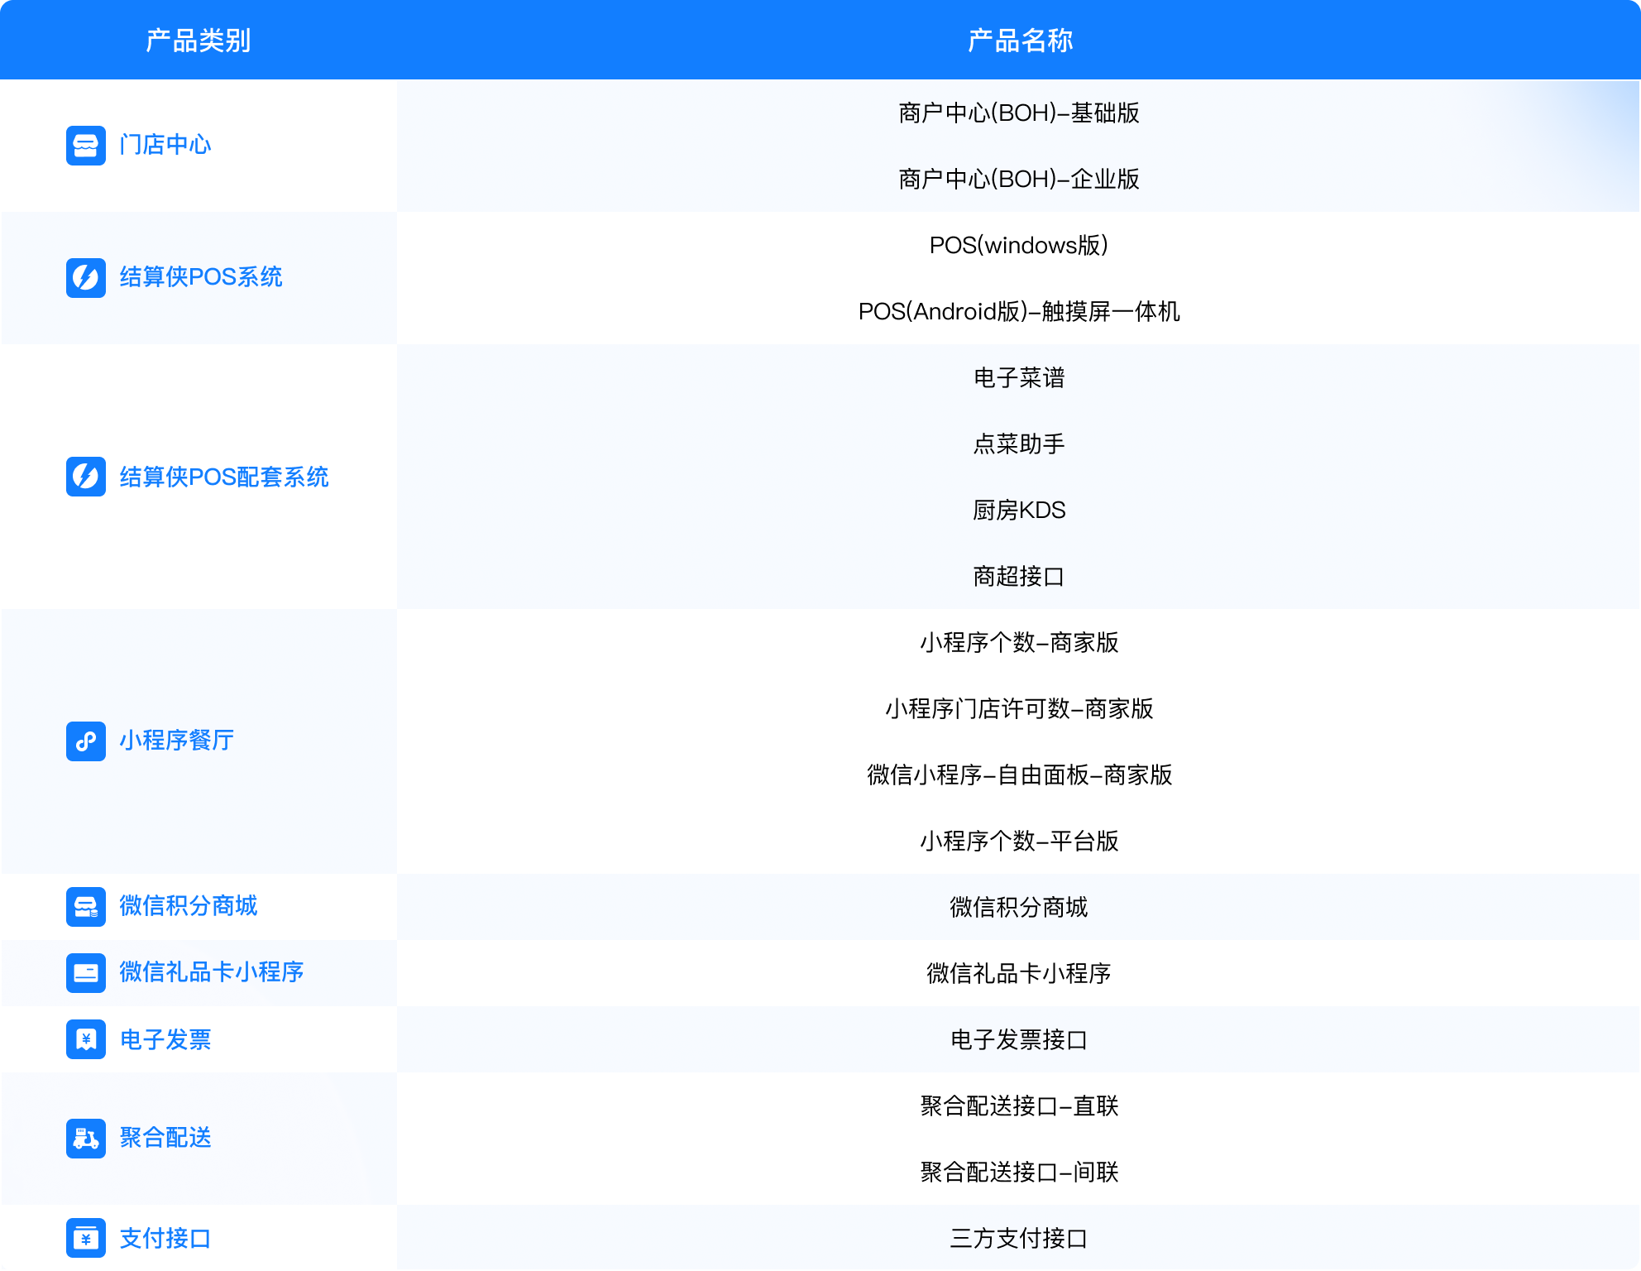Select 小程序门店许可数-商家版 product
The height and width of the screenshot is (1271, 1641).
(x=1019, y=708)
